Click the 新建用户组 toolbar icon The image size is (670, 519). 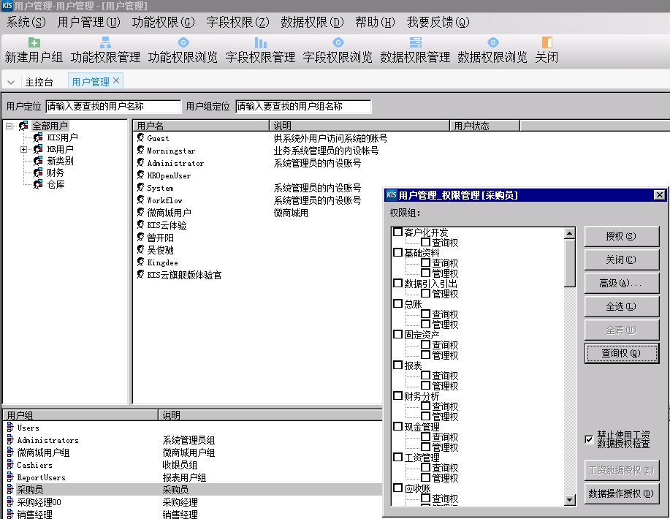coord(34,42)
